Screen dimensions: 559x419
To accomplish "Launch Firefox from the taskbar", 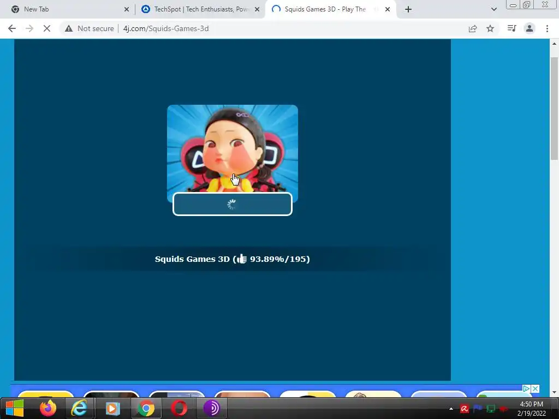I will [48, 408].
